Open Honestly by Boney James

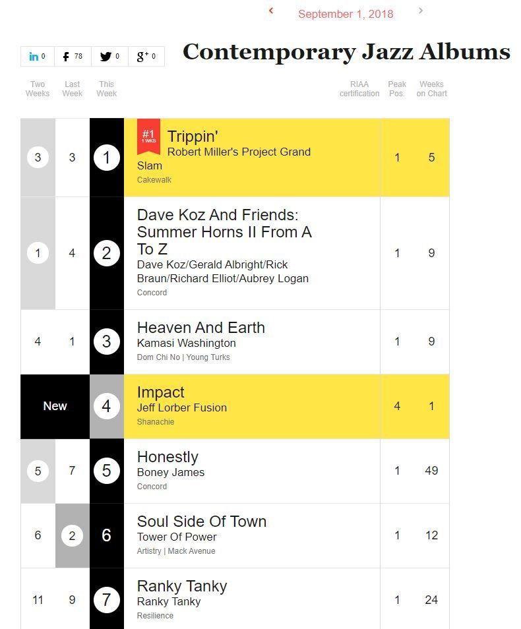168,457
